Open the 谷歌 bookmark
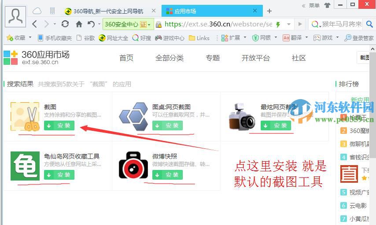The height and width of the screenshot is (225, 376). click(85, 38)
